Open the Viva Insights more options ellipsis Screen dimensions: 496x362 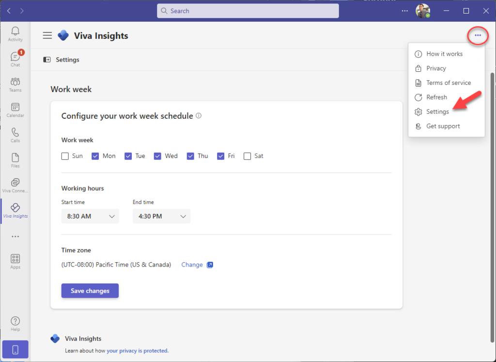click(x=478, y=35)
